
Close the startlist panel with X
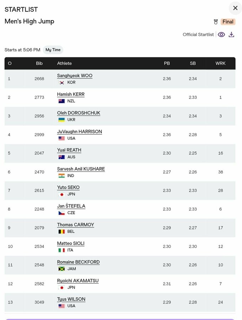coord(235,8)
